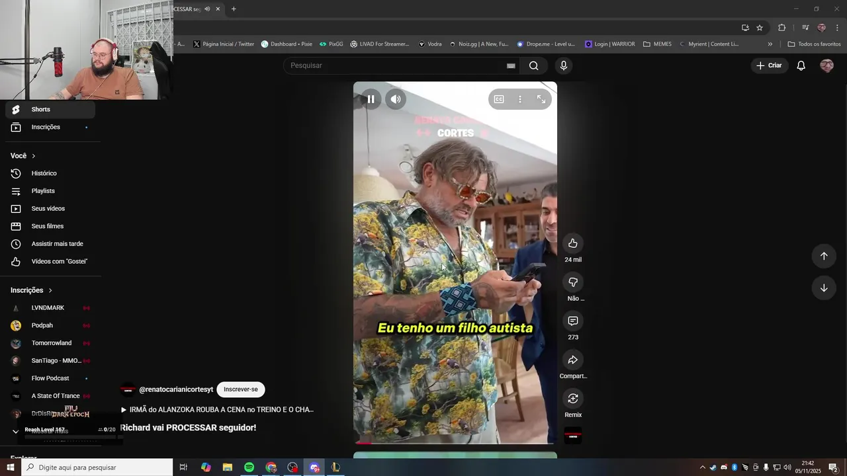Image resolution: width=847 pixels, height=476 pixels.
Task: Open the sound source thumbnail below Remix
Action: tap(573, 436)
